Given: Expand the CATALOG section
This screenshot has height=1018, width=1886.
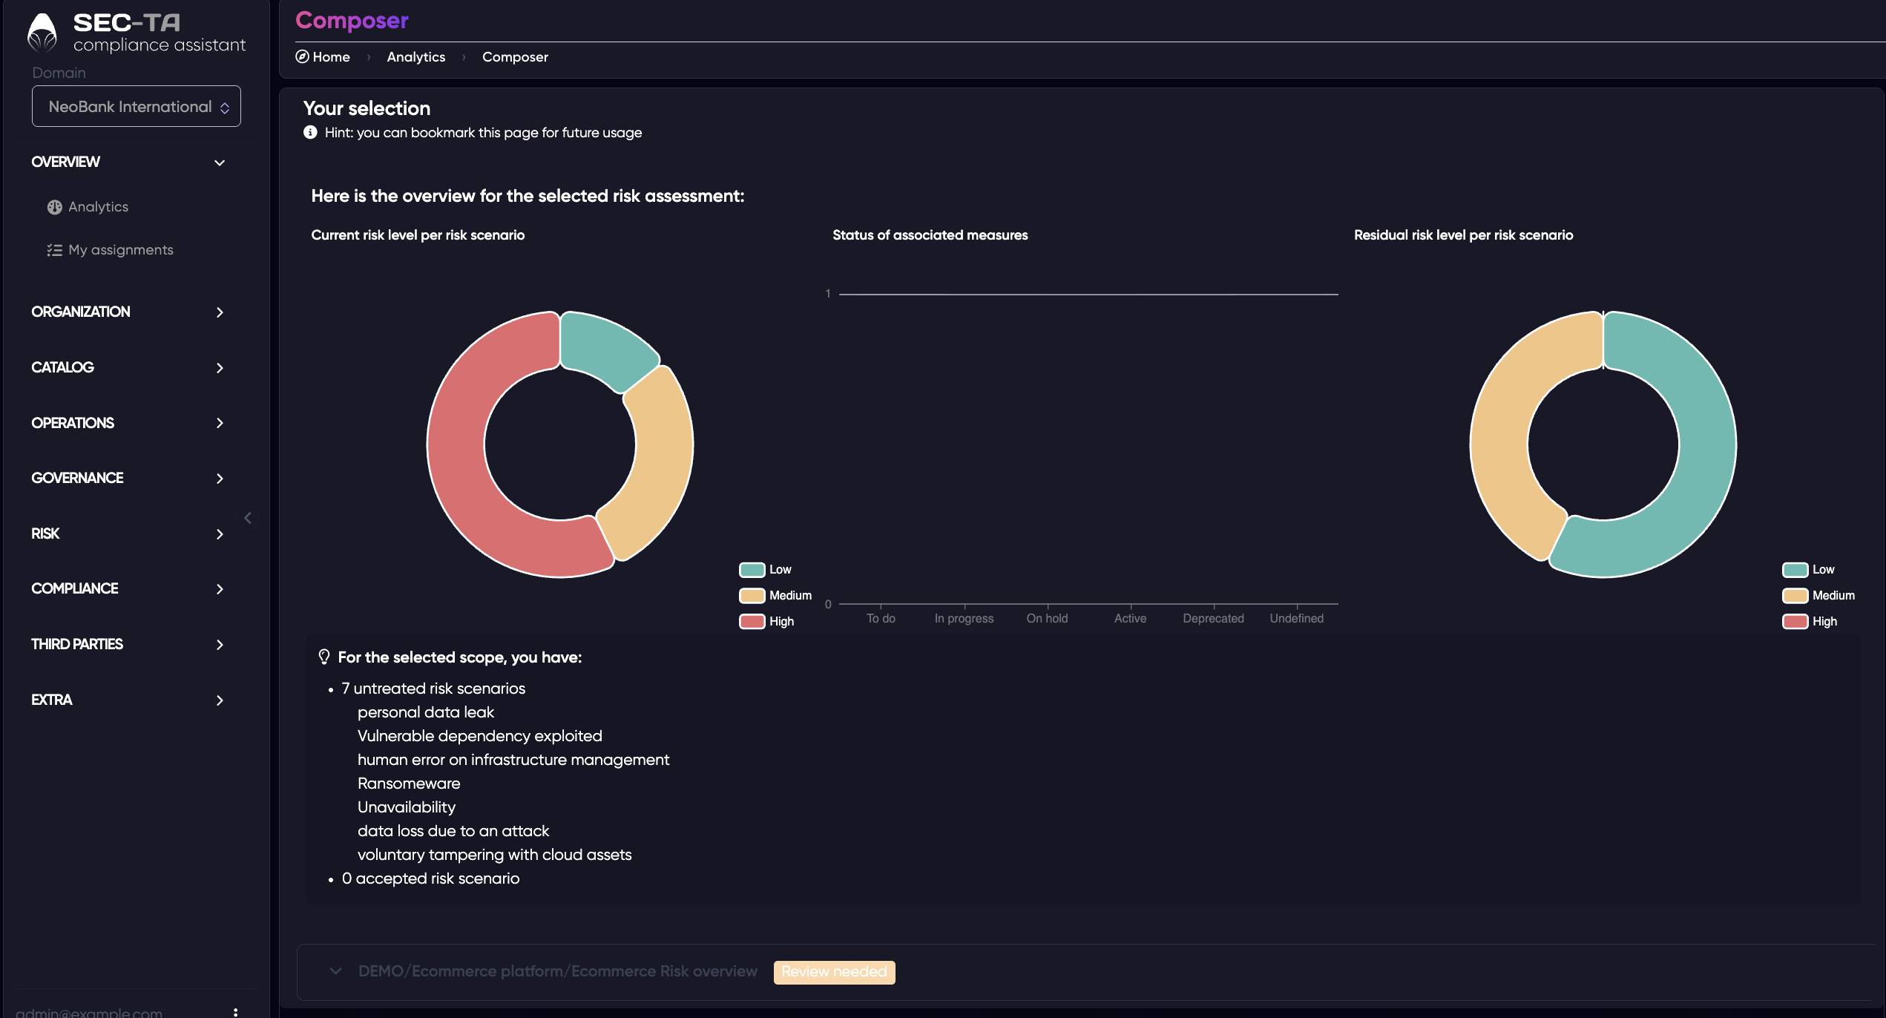Looking at the screenshot, I should point(128,367).
